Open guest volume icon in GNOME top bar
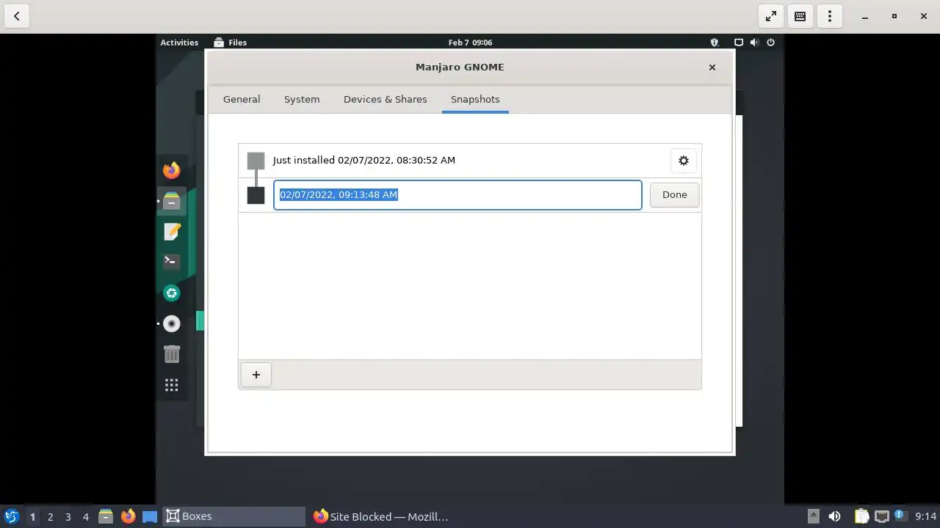 tap(754, 43)
